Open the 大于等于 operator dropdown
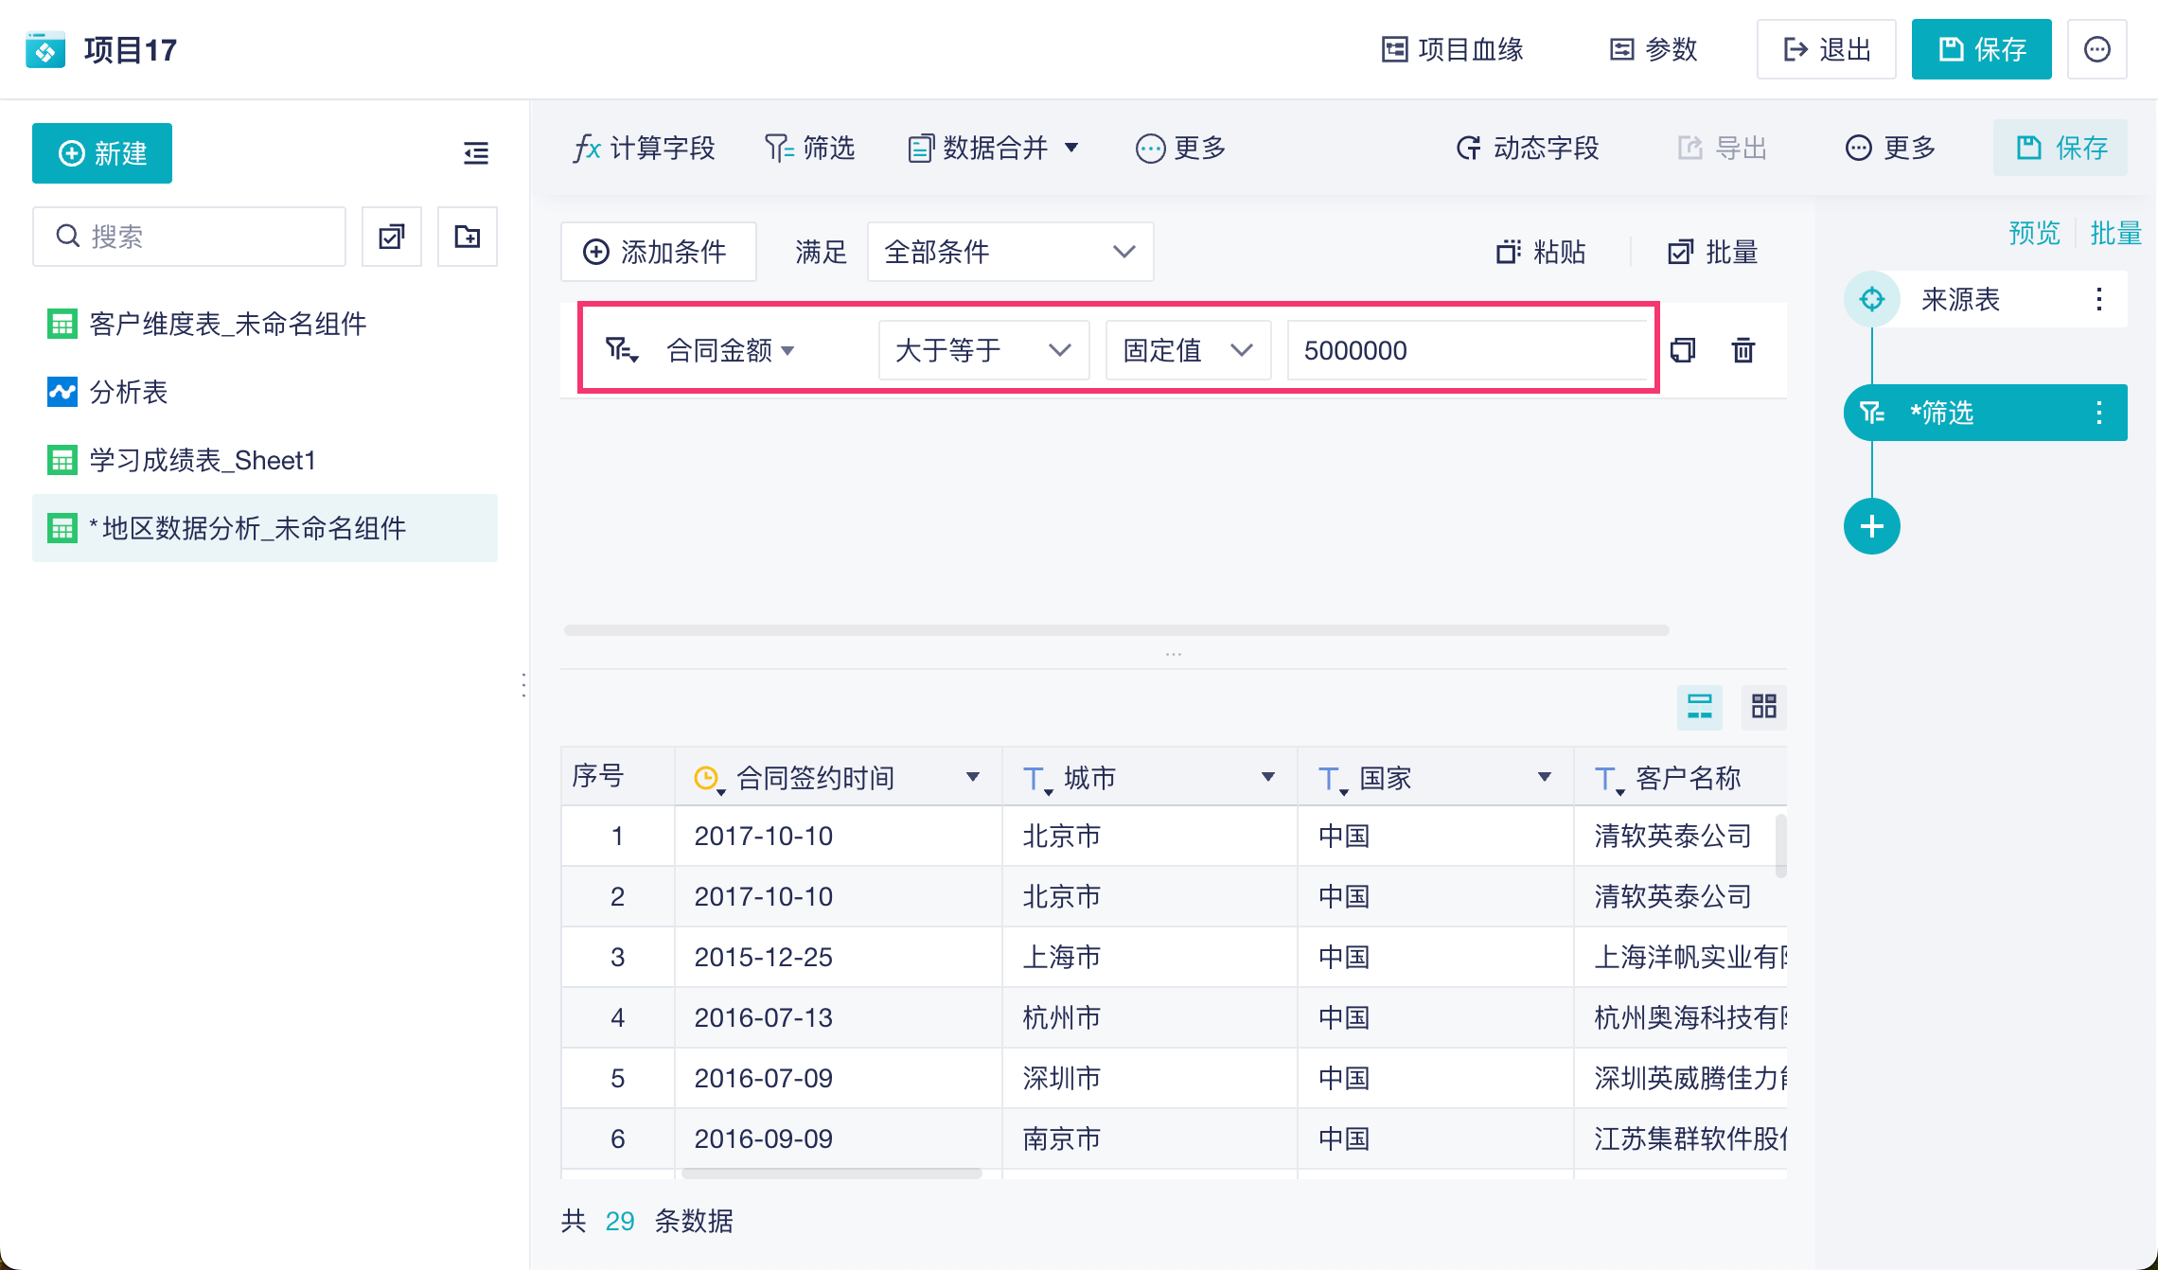This screenshot has width=2158, height=1270. (x=983, y=350)
